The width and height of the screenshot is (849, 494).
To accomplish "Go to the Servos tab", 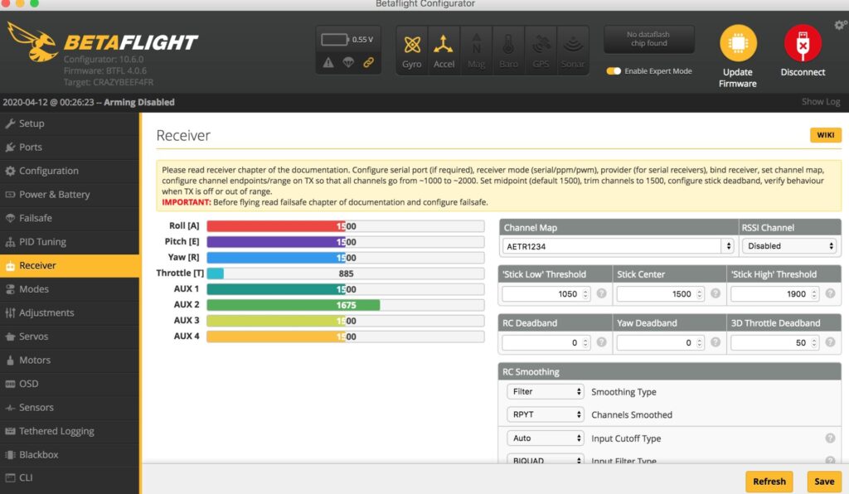I will tap(70, 337).
